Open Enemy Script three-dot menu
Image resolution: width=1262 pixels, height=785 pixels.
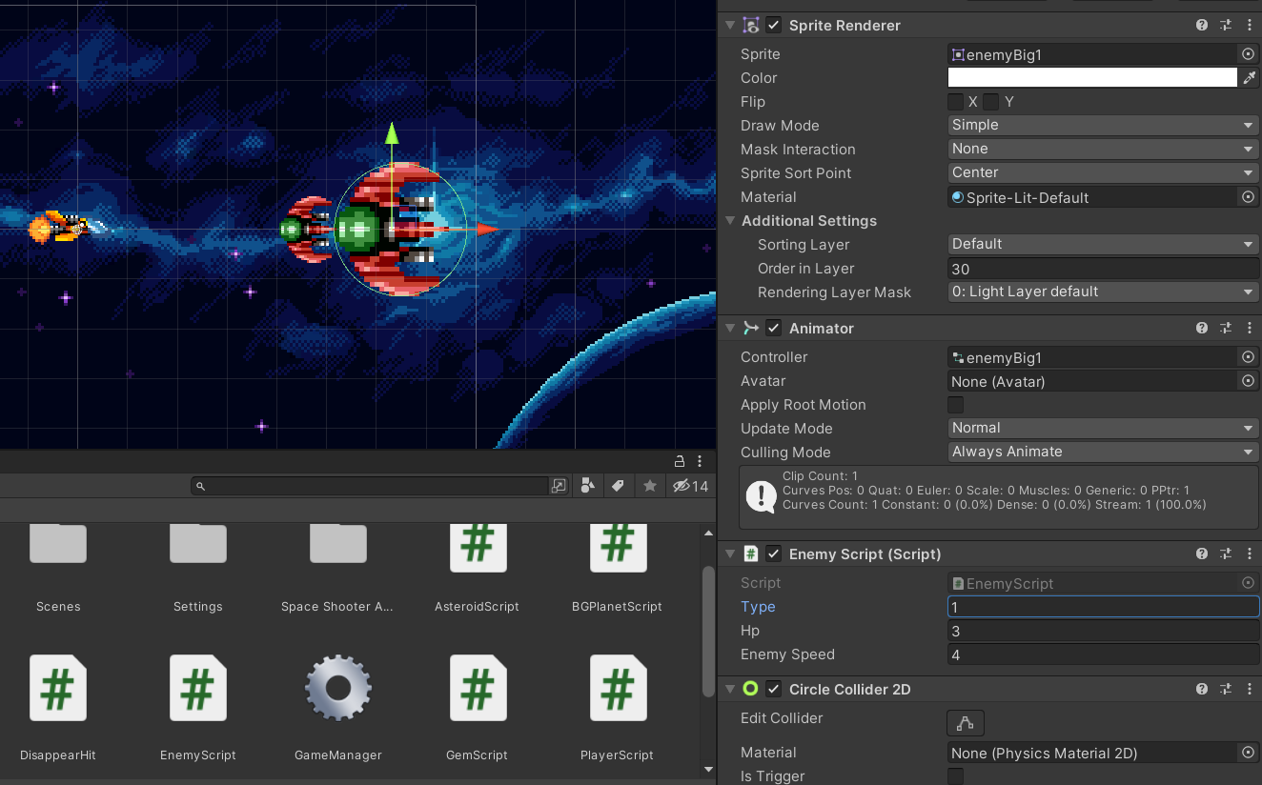coord(1249,554)
